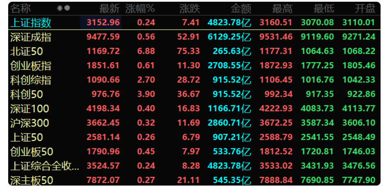This screenshot has width=384, height=189.
Task: Click latest price 3662.45 of 沪深300
Action: pyautogui.click(x=103, y=123)
